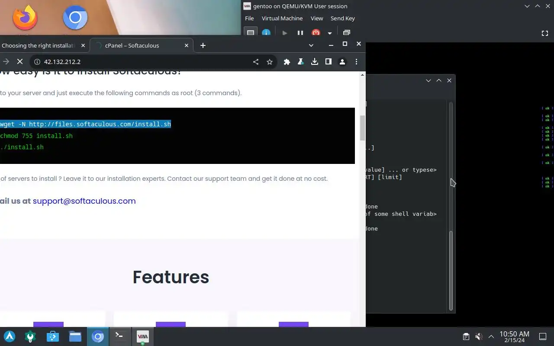
Task: Click the highlighted wget command line
Action: coord(86,124)
